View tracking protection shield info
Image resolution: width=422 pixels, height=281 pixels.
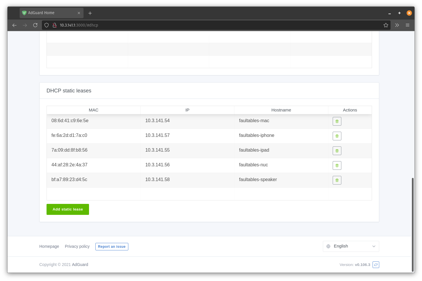click(x=47, y=25)
